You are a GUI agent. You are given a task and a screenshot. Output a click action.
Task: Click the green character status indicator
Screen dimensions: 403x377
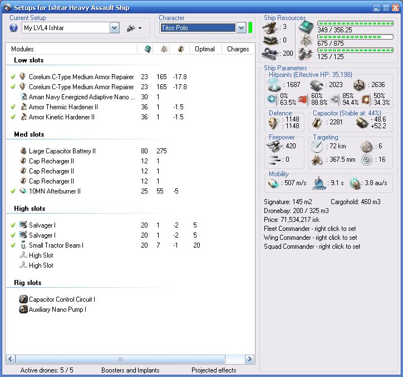point(250,28)
